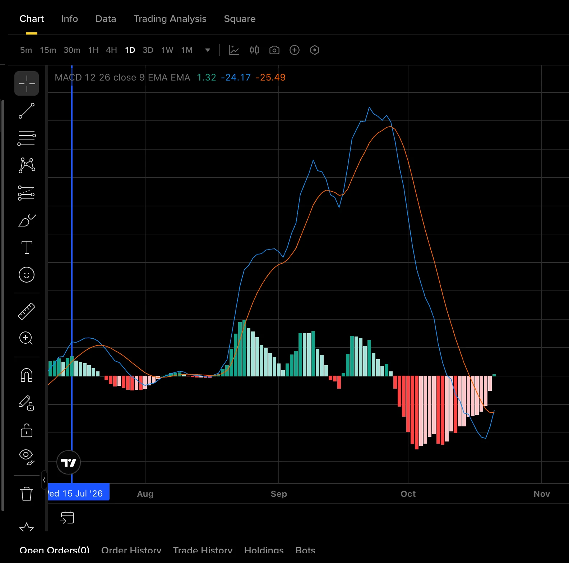569x563 pixels.
Task: Collapse the drawing toolbar with side chevron
Action: (x=44, y=480)
